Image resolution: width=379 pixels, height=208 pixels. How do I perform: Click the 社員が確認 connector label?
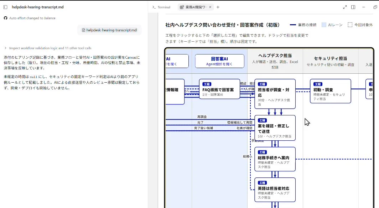pyautogui.click(x=244, y=128)
